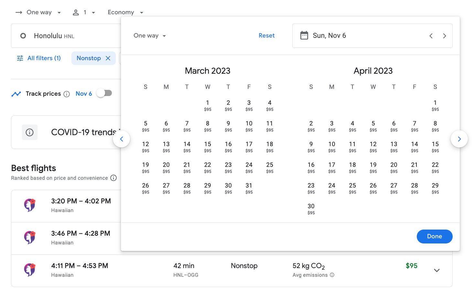The width and height of the screenshot is (474, 291).
Task: Open the Economy cabin class dropdown
Action: click(x=126, y=12)
